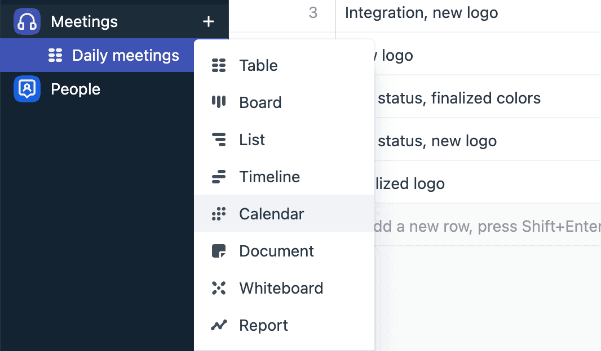This screenshot has width=601, height=351.
Task: Click the Whiteboard icon
Action: pyautogui.click(x=219, y=288)
